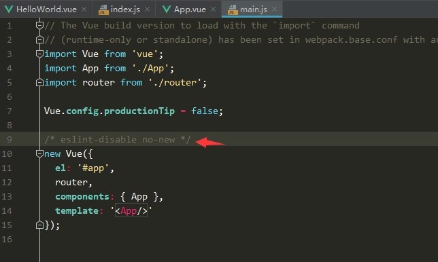
Task: Click the './router' import path string
Action: point(175,83)
